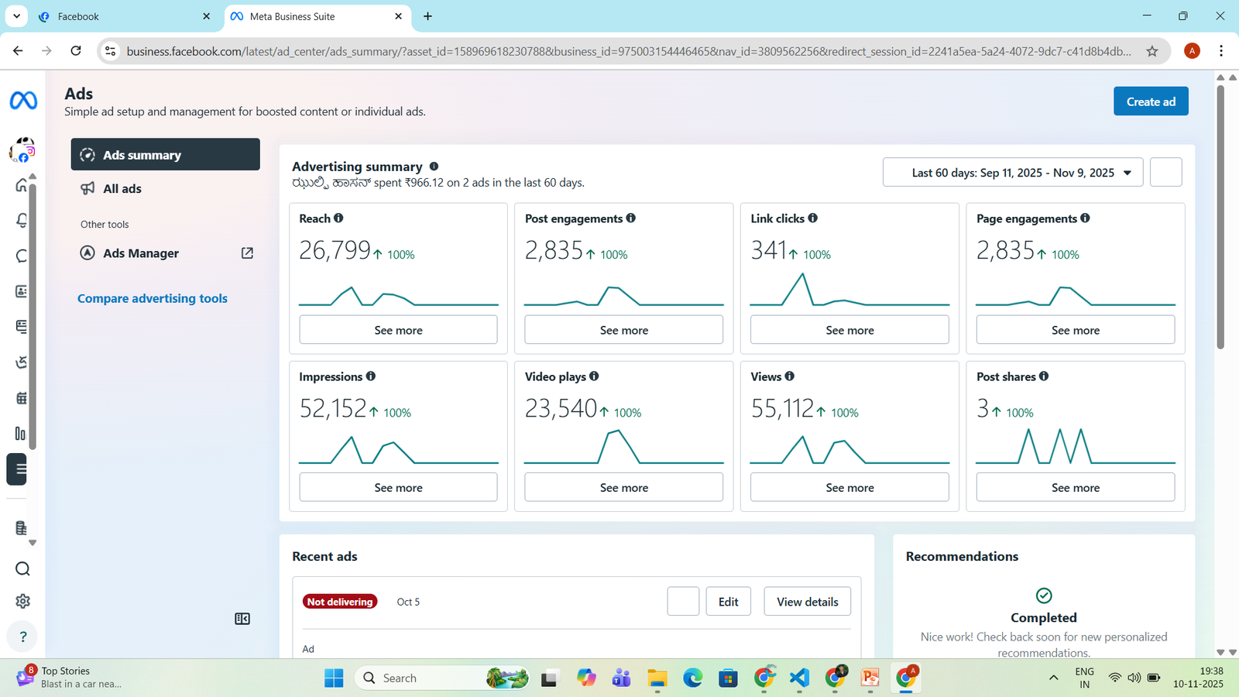
Task: Open the Last 60 days date range dropdown
Action: tap(1013, 173)
